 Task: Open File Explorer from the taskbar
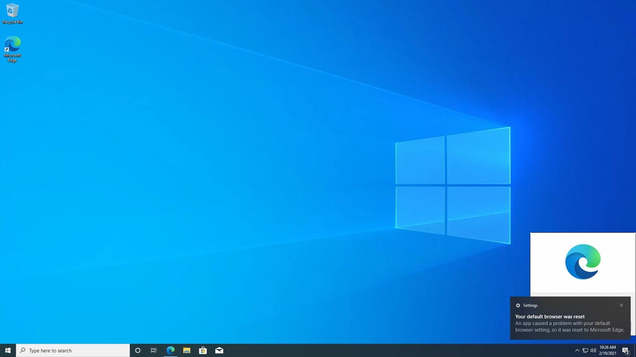(186, 350)
